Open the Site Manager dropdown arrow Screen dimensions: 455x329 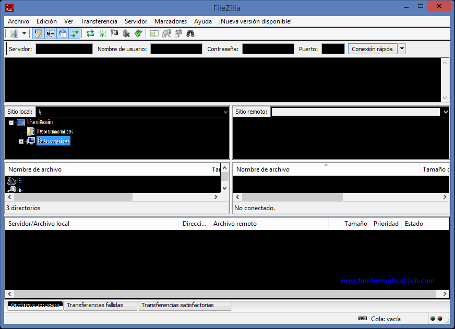25,33
